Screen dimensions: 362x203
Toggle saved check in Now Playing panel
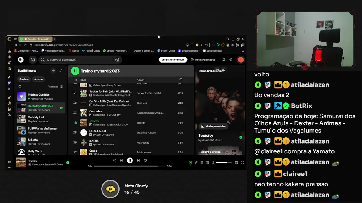(x=241, y=137)
